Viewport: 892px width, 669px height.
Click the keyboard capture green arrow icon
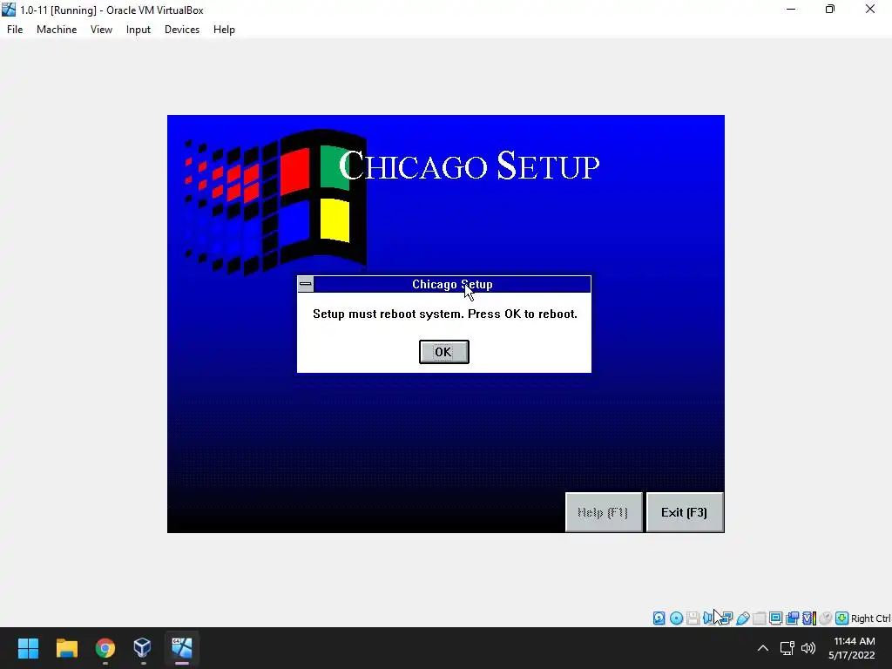pos(842,618)
